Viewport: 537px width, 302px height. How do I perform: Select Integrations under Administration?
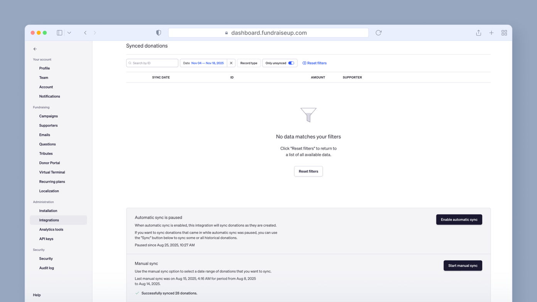click(x=49, y=220)
